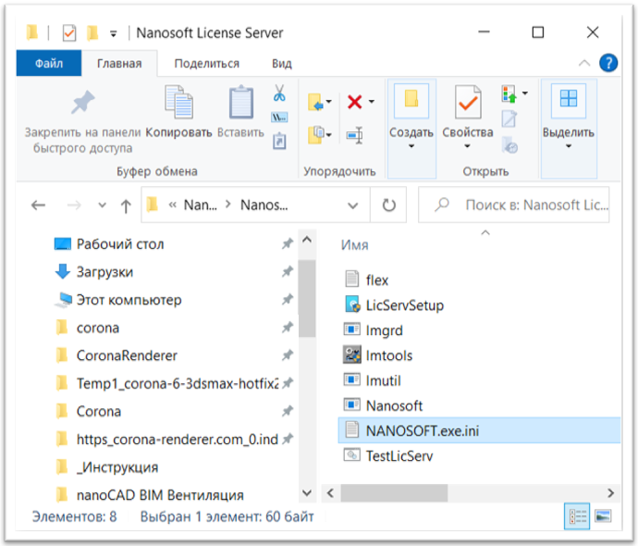
Task: Expand the Open icon dropdown arrow
Action: point(525,93)
